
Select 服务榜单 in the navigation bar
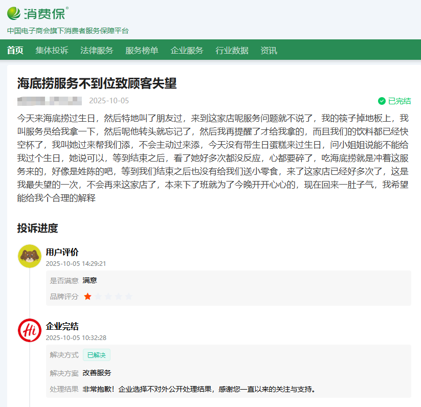tap(141, 50)
